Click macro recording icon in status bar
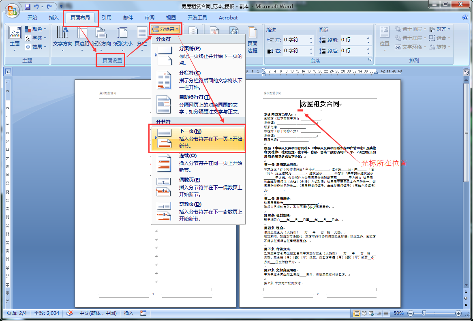This screenshot has height=321, width=473. click(x=143, y=313)
